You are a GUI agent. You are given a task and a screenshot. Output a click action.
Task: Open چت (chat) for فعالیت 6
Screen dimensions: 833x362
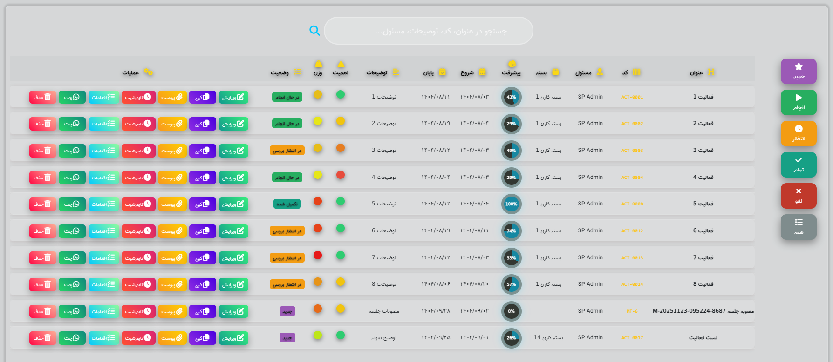click(72, 231)
